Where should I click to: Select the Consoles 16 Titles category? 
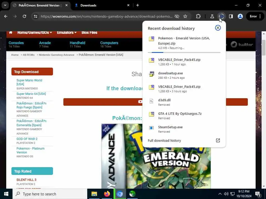pos(16,45)
